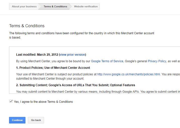
Task: Click the blue Continue button
Action: (17, 120)
